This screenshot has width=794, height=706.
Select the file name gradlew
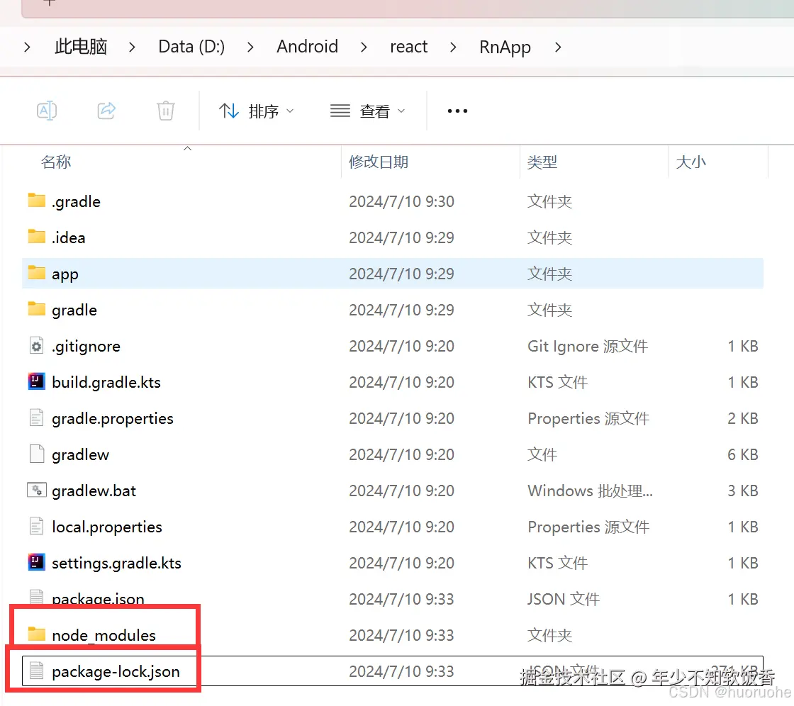tap(80, 455)
